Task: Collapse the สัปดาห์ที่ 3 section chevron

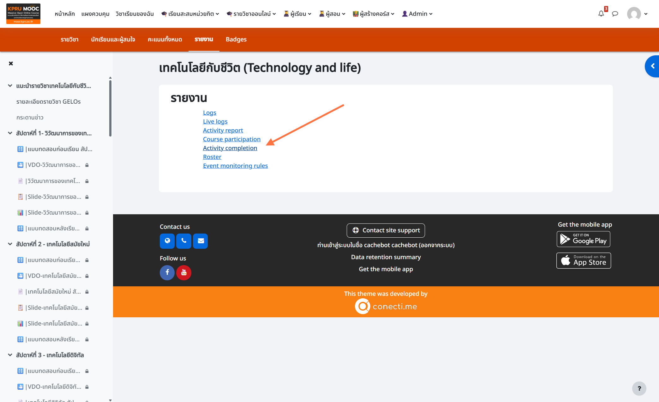Action: (x=10, y=355)
